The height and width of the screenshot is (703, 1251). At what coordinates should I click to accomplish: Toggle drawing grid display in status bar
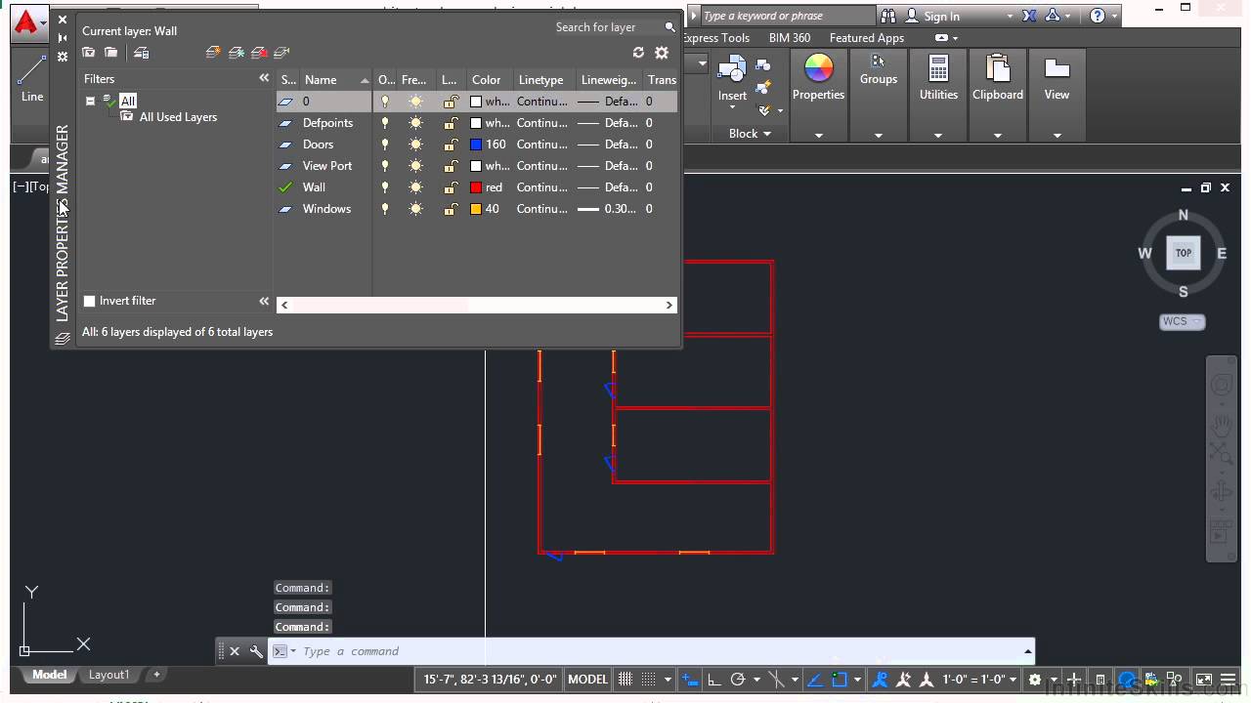tap(625, 680)
